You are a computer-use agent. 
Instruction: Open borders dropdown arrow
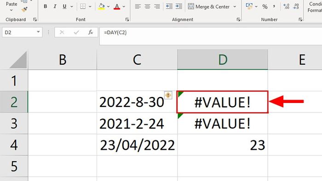(90, 6)
